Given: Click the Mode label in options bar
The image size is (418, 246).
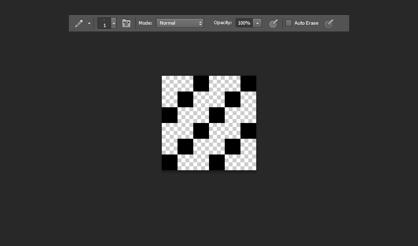Looking at the screenshot, I should [145, 23].
